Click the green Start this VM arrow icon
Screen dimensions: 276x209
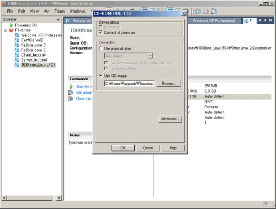coord(71,86)
